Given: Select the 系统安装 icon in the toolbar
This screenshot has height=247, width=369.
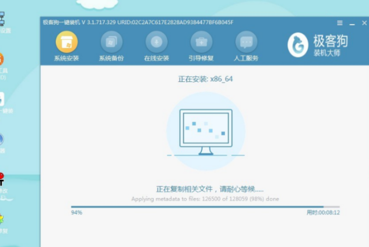Looking at the screenshot, I should 66,42.
